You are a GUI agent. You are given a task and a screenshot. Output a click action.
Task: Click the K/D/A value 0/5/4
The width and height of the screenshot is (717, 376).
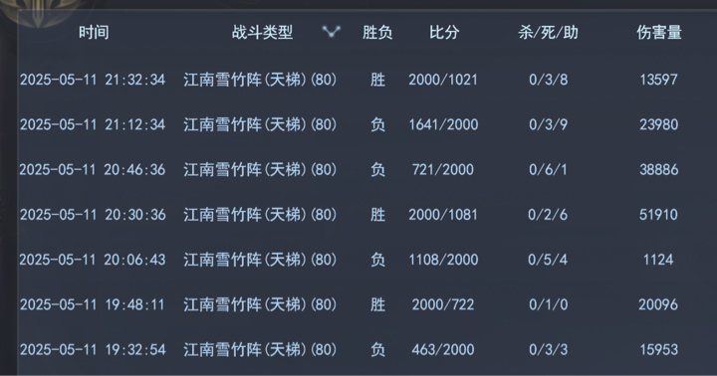click(x=548, y=260)
